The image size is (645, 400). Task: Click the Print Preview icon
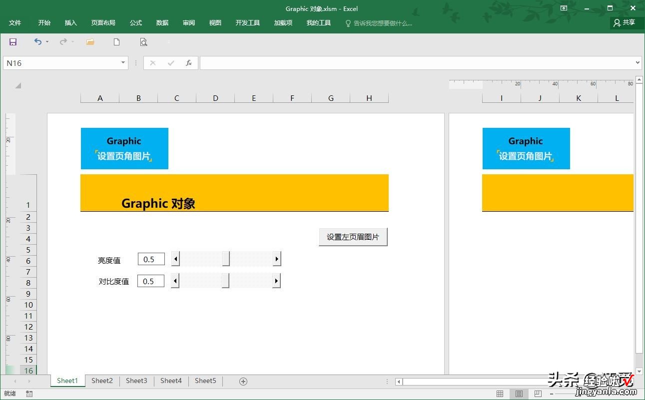pyautogui.click(x=143, y=42)
